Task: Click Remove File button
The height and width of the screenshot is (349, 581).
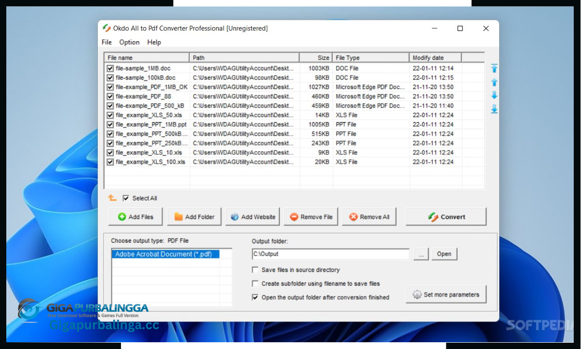Action: [x=311, y=217]
